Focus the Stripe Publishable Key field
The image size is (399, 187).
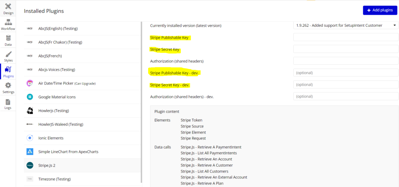point(346,37)
